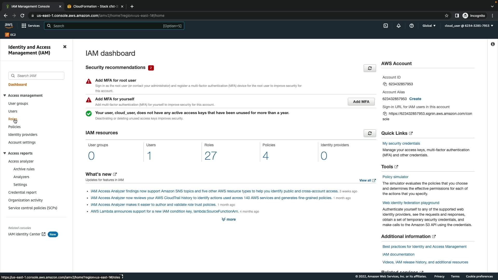
Task: Open the notifications bell icon
Action: pos(399,26)
